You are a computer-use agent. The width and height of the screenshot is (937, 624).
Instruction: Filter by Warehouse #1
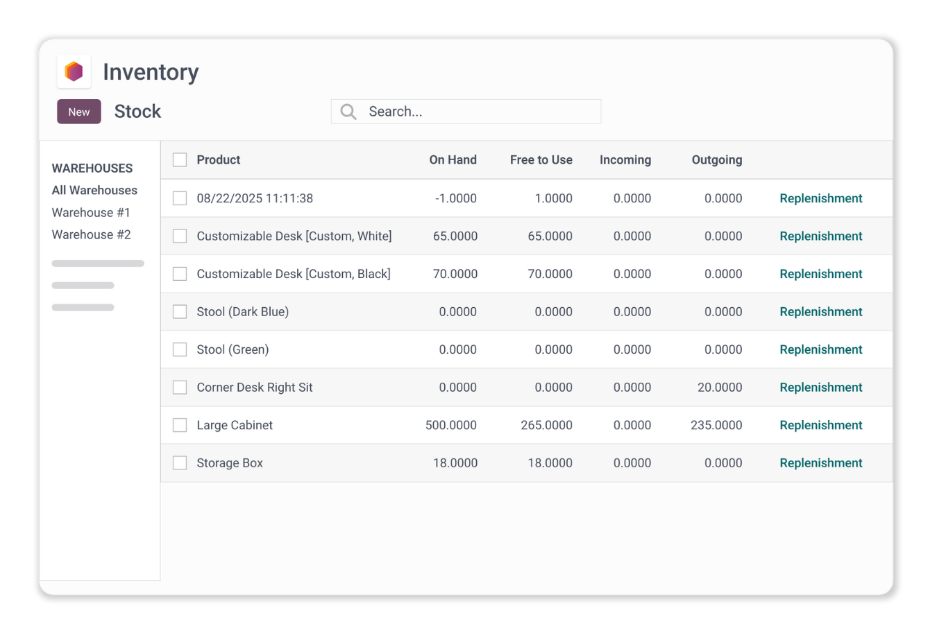click(x=91, y=212)
